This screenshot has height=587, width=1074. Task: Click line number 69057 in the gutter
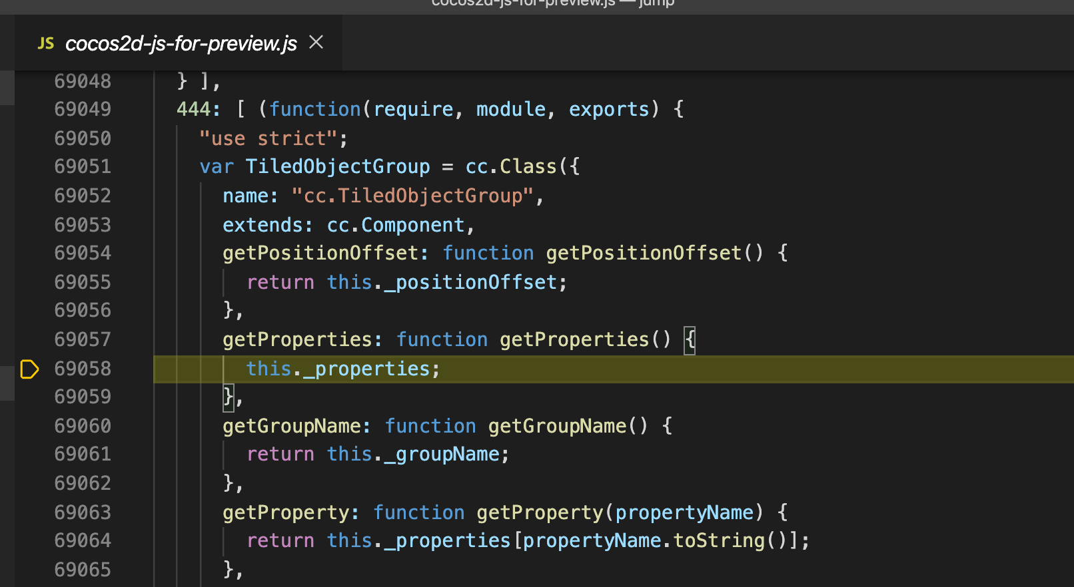83,339
